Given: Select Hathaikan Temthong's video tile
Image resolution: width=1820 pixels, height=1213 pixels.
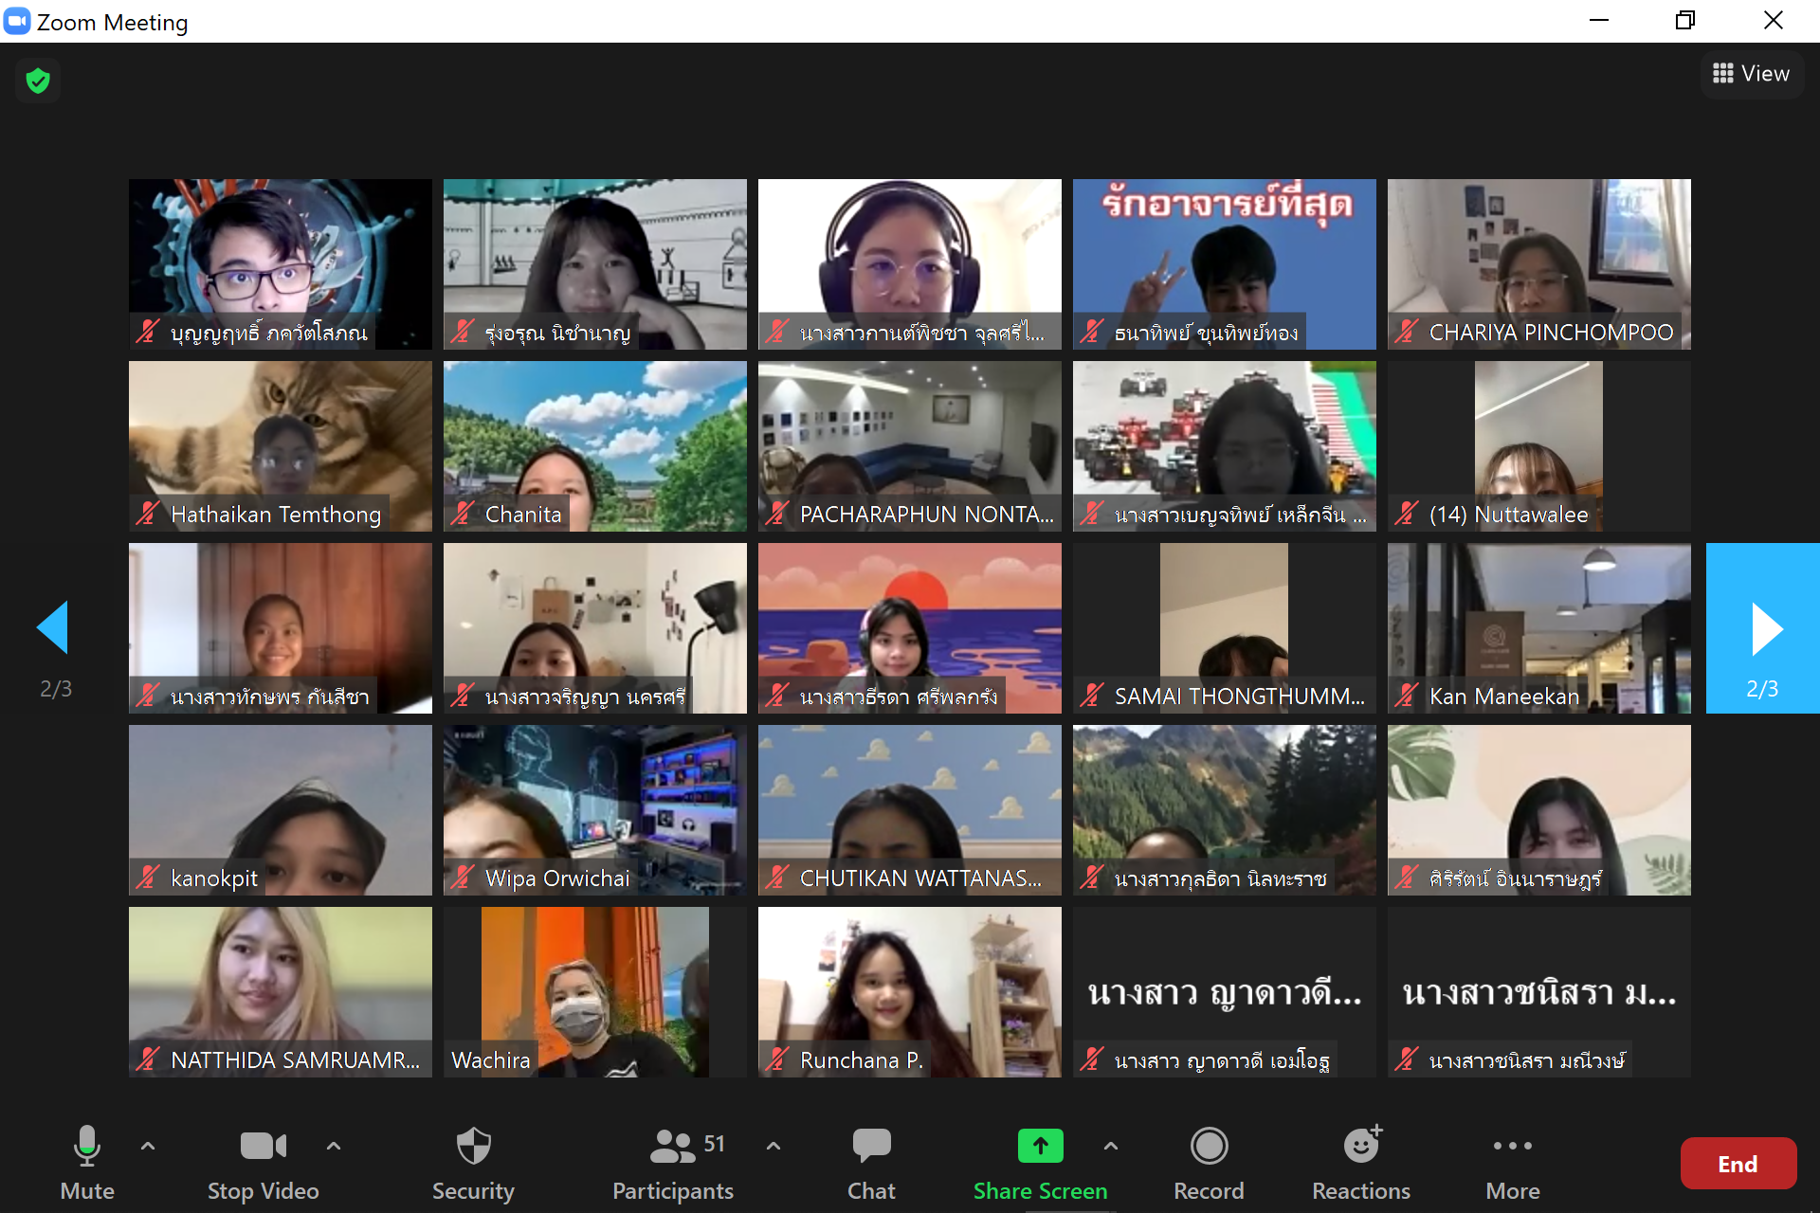Looking at the screenshot, I should (x=281, y=445).
